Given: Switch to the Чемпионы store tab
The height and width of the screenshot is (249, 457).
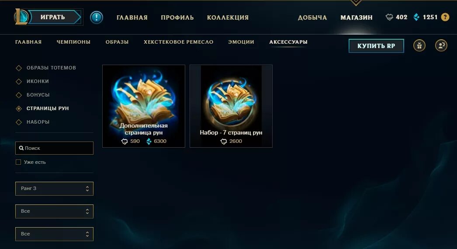Looking at the screenshot, I should coord(73,42).
